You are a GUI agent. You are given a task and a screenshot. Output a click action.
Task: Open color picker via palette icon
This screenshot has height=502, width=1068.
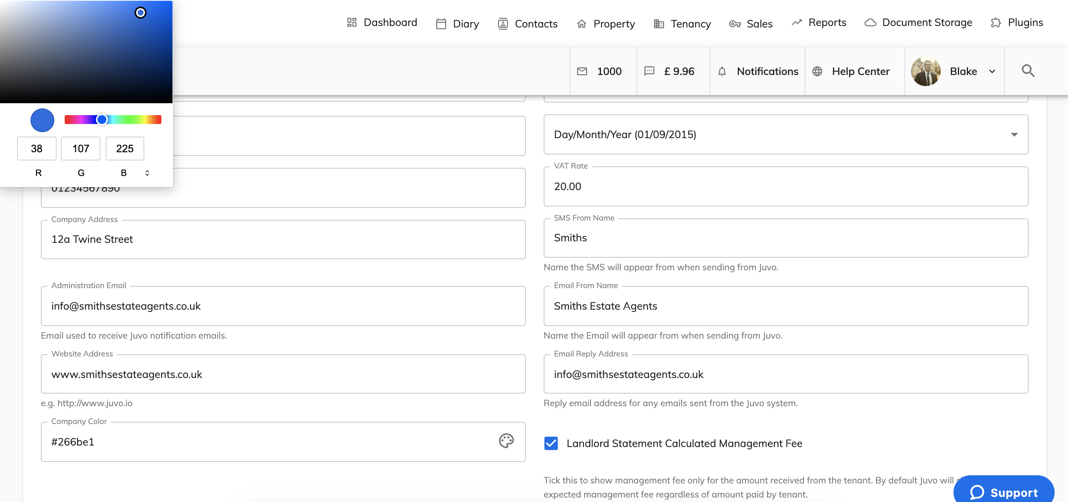coord(506,441)
